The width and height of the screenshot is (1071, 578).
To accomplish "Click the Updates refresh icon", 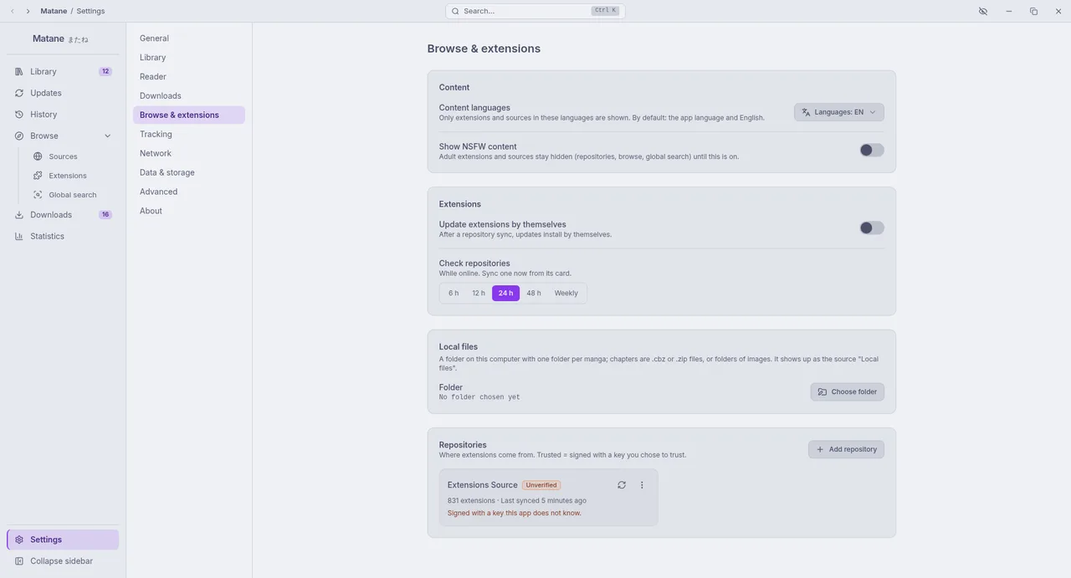I will click(19, 93).
